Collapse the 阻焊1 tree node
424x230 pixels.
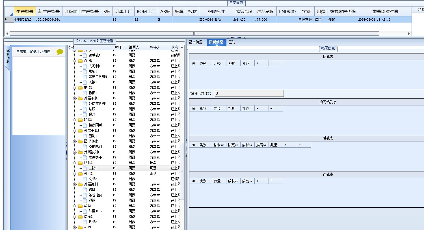point(75,120)
